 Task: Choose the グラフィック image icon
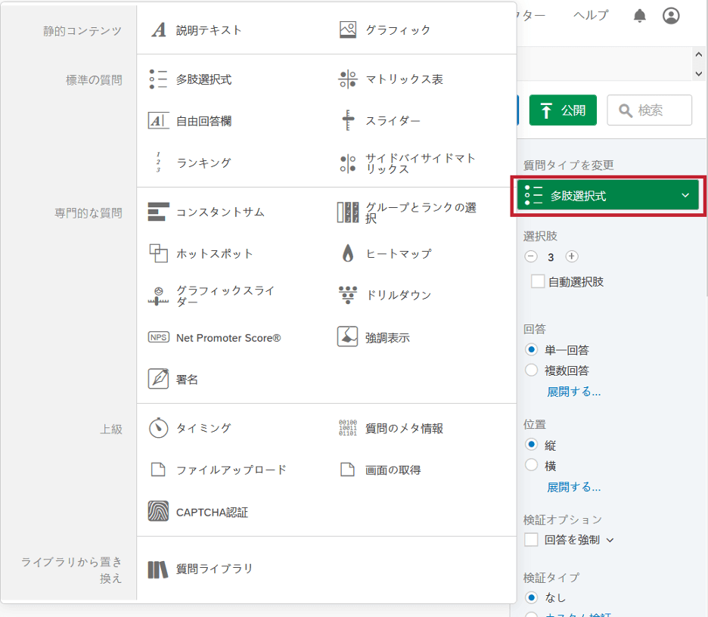[x=348, y=30]
